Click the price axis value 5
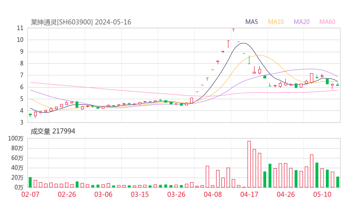Viewport: 345px width, 205px height. click(21, 99)
